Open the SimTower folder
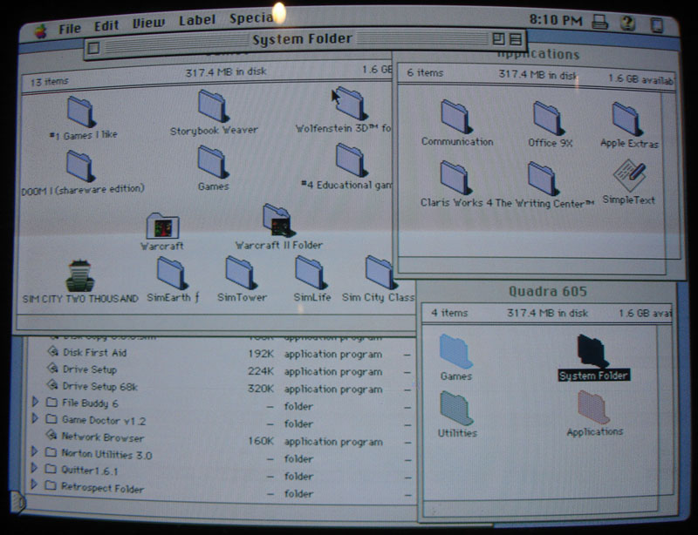The image size is (698, 535). [242, 273]
